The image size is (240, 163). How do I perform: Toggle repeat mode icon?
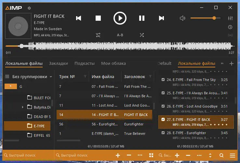[98, 35]
